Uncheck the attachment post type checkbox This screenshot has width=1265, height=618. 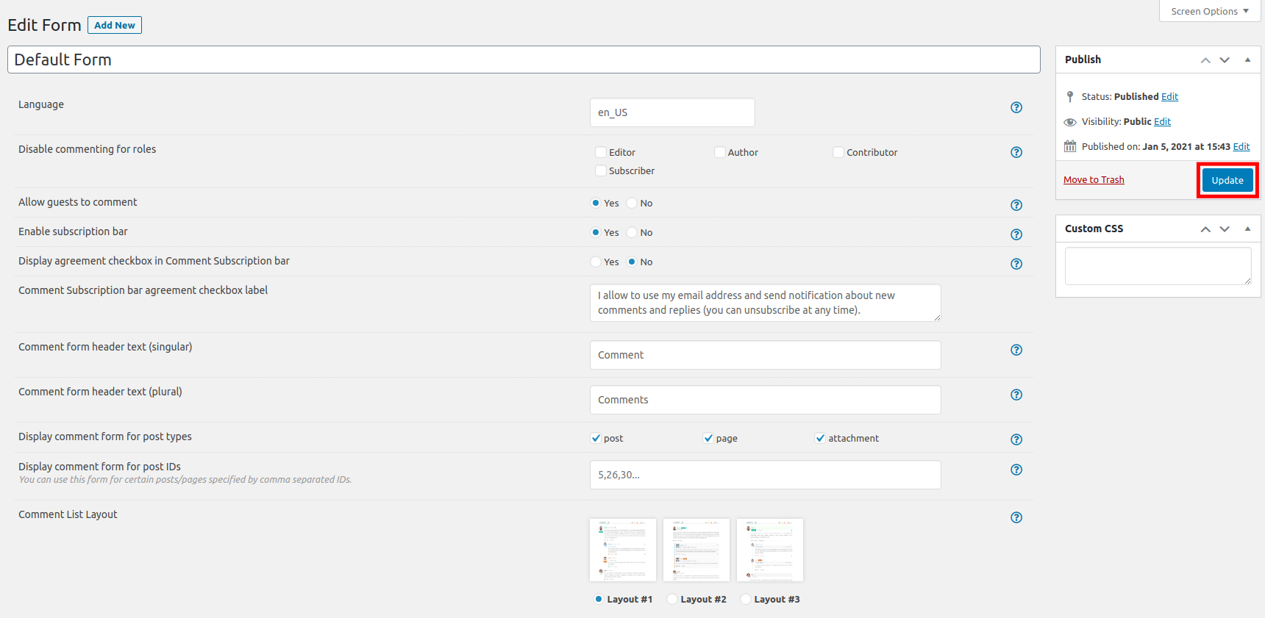point(819,438)
